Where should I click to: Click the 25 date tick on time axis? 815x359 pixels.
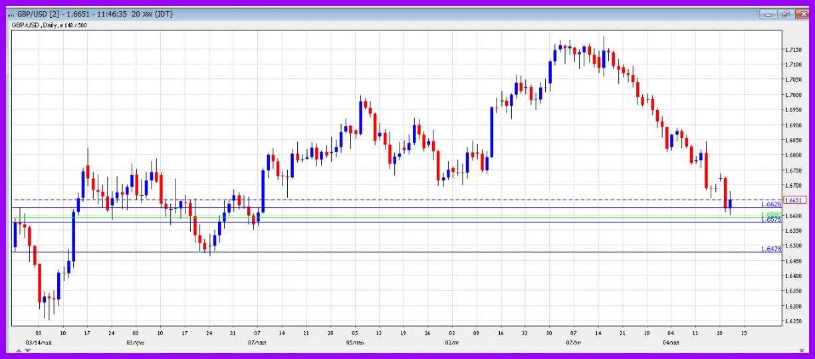743,333
